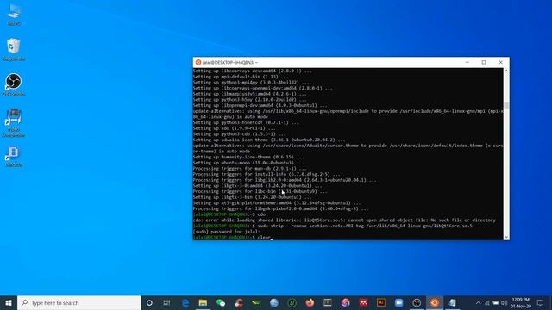The image size is (552, 310).
Task: Launch Firefox from the taskbar
Action: (310, 302)
